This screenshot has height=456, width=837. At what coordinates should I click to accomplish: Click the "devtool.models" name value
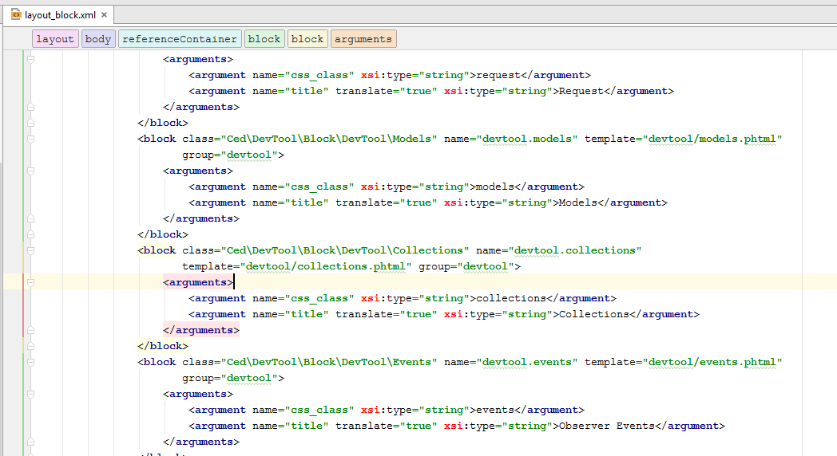click(x=527, y=139)
